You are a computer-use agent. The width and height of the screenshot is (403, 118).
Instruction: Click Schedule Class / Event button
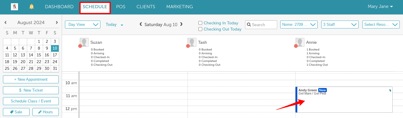(x=31, y=101)
